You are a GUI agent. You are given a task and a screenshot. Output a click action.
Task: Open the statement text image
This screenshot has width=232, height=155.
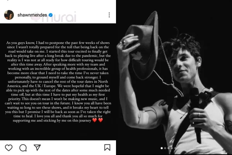(58, 82)
